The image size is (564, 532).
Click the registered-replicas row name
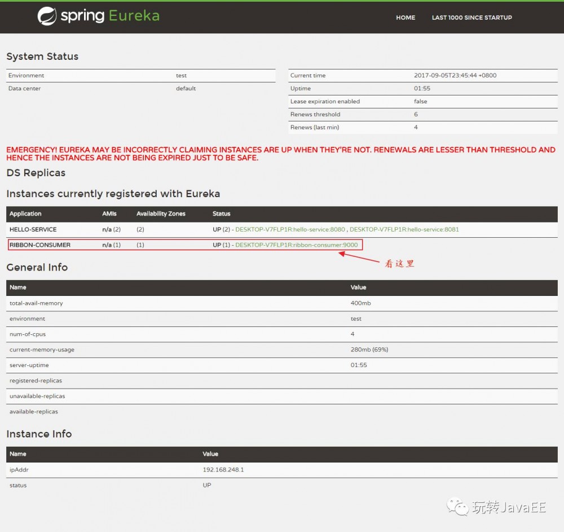pyautogui.click(x=36, y=381)
